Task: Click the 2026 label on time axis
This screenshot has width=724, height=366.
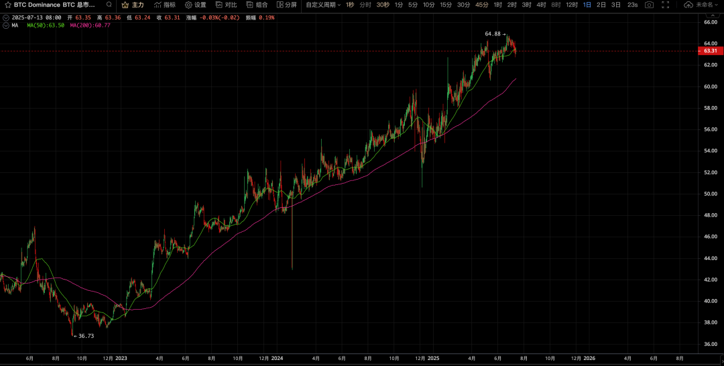Action: pyautogui.click(x=590, y=358)
